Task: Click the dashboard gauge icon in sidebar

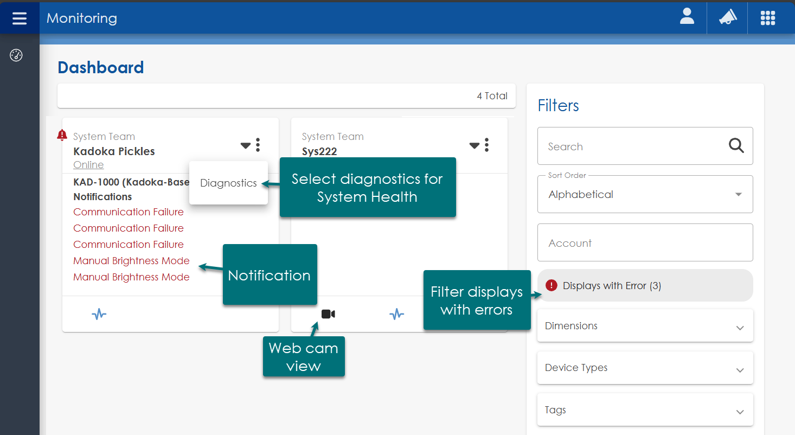Action: click(16, 55)
